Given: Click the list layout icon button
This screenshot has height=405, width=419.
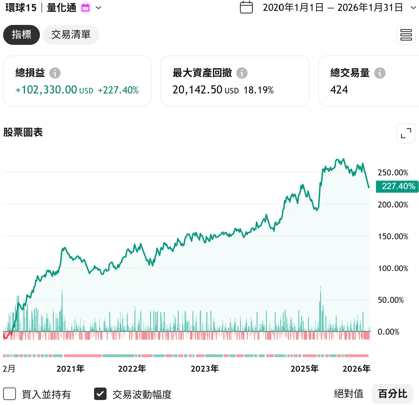Looking at the screenshot, I should click(x=406, y=35).
